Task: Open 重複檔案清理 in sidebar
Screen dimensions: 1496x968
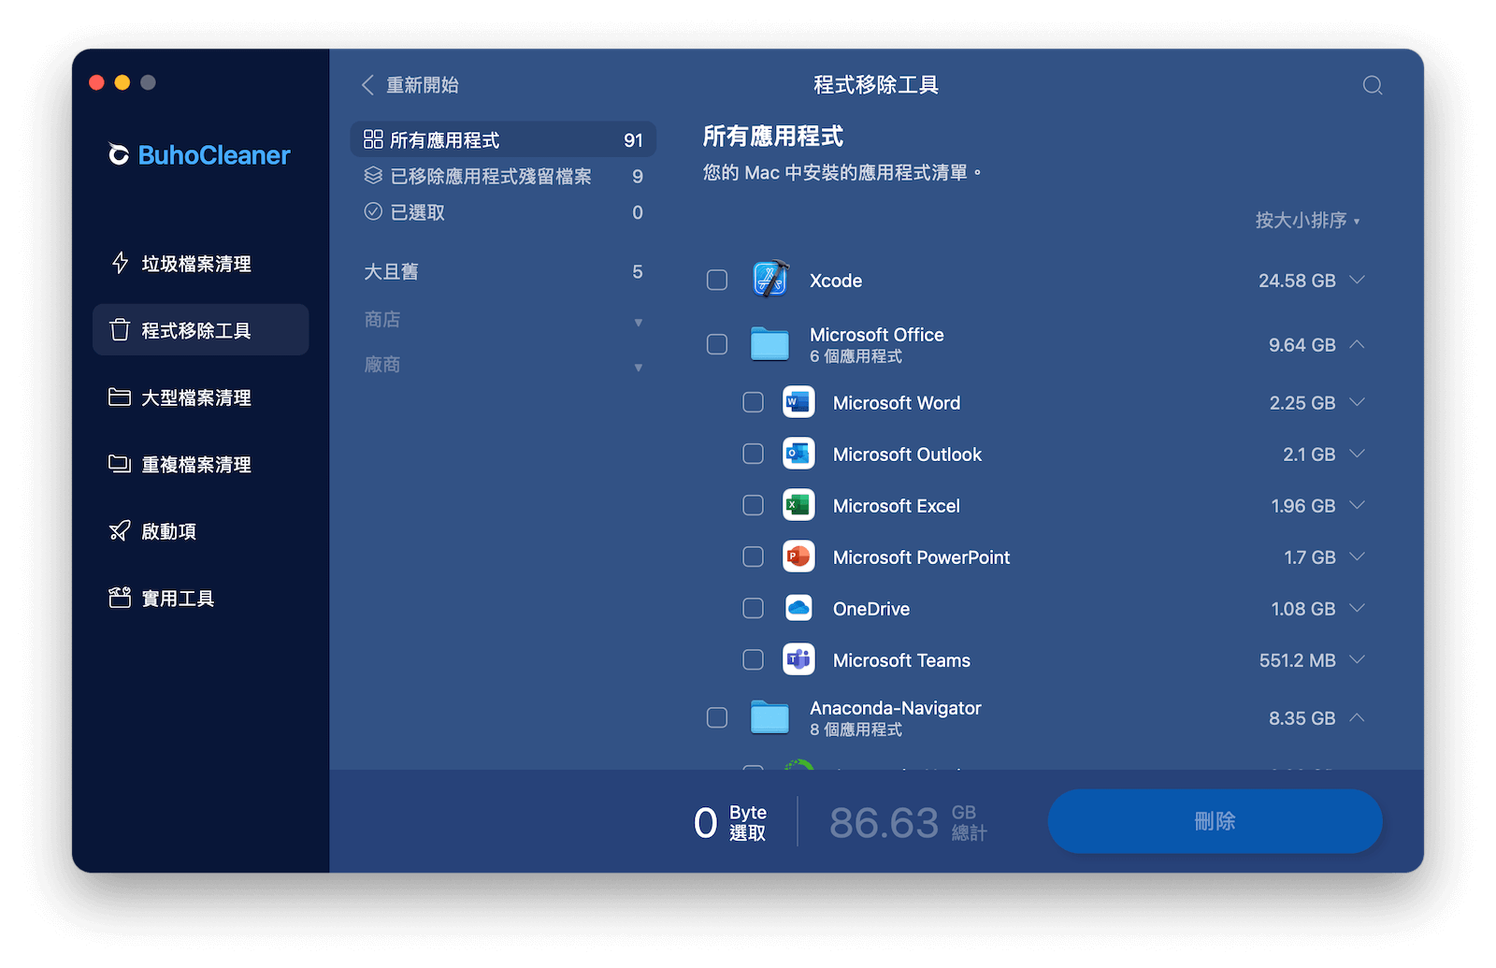Action: (x=200, y=464)
